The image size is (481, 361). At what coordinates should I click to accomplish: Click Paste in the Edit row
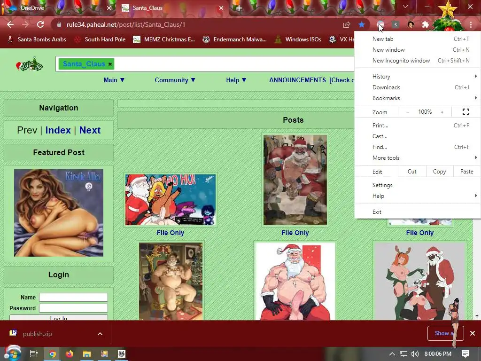click(466, 171)
